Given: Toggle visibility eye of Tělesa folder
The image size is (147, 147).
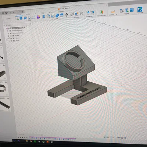Looking at the screenshot, I should point(11,38).
